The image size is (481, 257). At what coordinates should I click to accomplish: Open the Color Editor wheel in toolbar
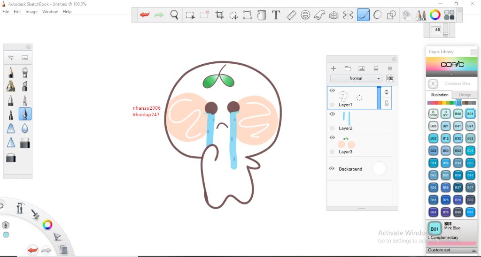(435, 15)
